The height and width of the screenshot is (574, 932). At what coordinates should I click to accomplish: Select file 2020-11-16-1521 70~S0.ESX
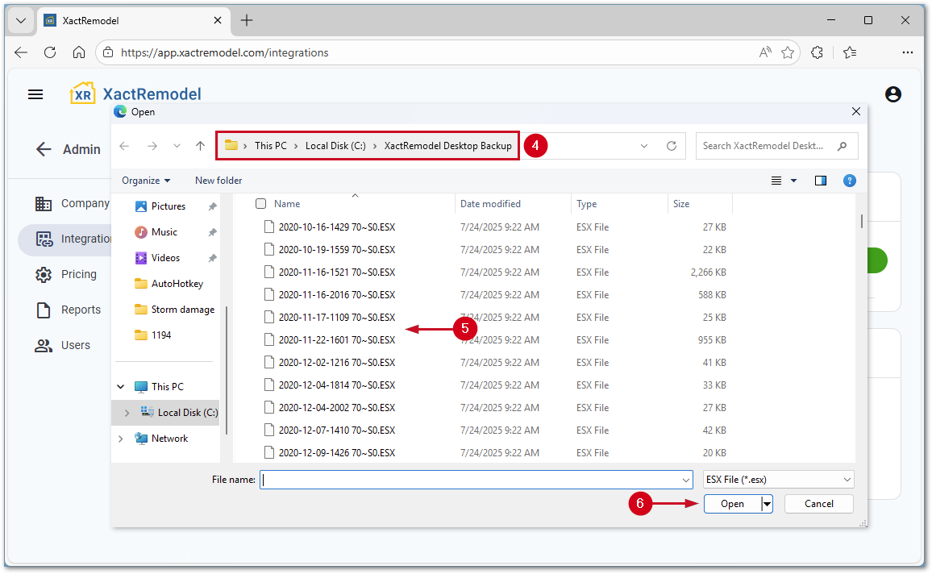coord(336,272)
